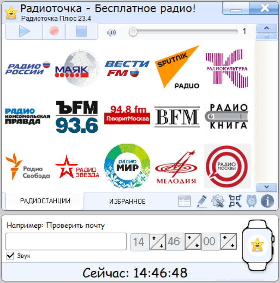Screen dimensions: 280x283
Task: Click the Радиоточка Плюс 23.4 version text
Action: click(x=56, y=18)
